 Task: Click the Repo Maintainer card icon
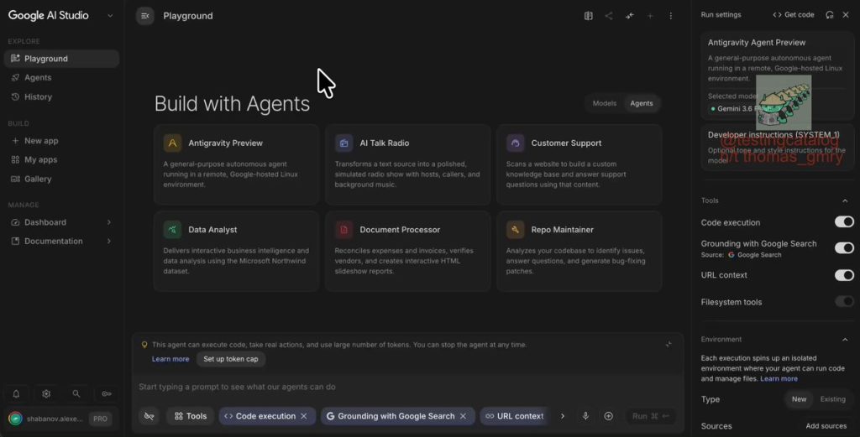pos(516,230)
